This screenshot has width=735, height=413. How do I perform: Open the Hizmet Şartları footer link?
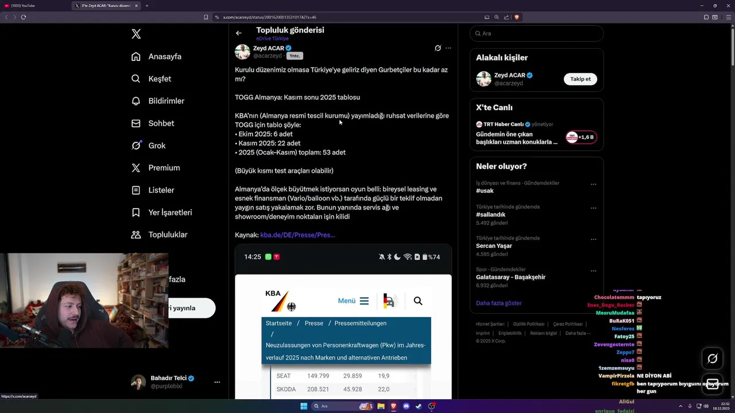[490, 324]
